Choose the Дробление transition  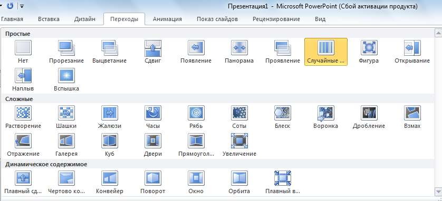(x=369, y=117)
